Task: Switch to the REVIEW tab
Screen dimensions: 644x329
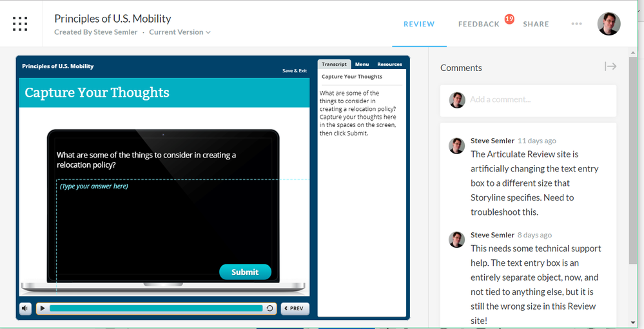Action: (419, 25)
